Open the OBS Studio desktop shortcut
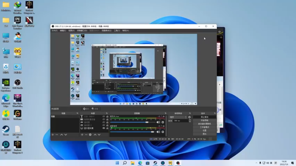The width and height of the screenshot is (296, 166). [17, 84]
